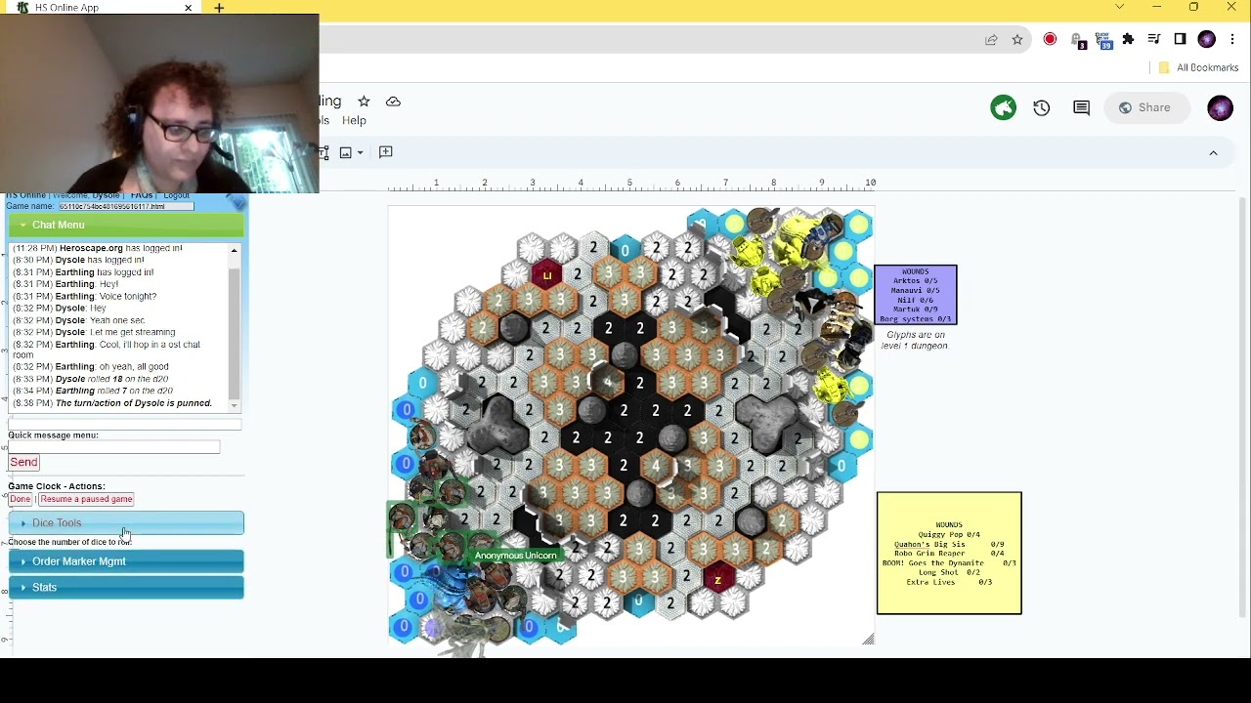Click Resume a paused game
This screenshot has height=703, width=1251.
(x=86, y=499)
